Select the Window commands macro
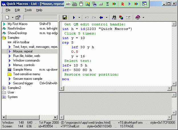This screenshot has width=178, height=130. (26, 60)
